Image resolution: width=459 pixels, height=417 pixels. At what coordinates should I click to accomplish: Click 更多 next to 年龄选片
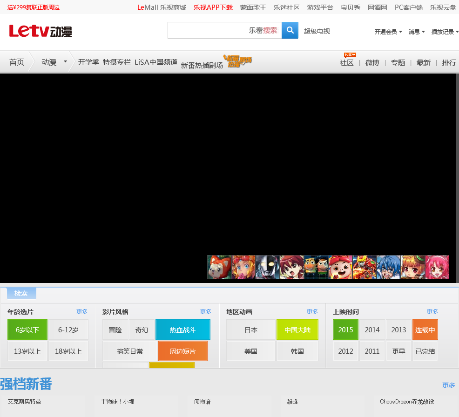coord(81,311)
